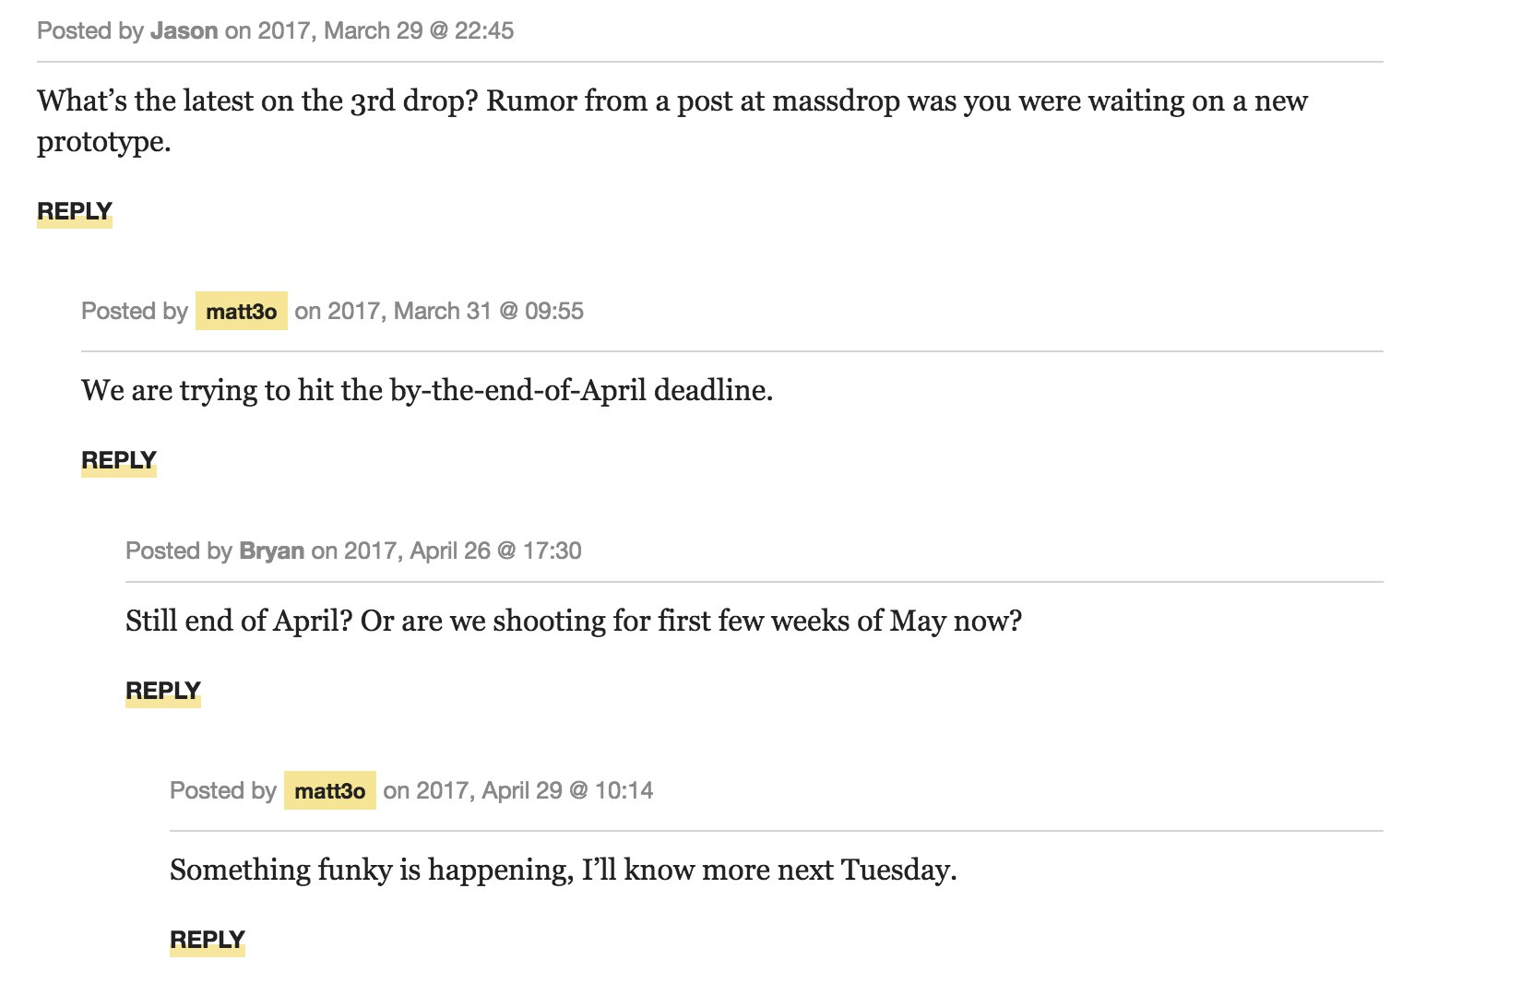Click matt3o badge on the March 31 comment
The image size is (1533, 1007).
(241, 312)
